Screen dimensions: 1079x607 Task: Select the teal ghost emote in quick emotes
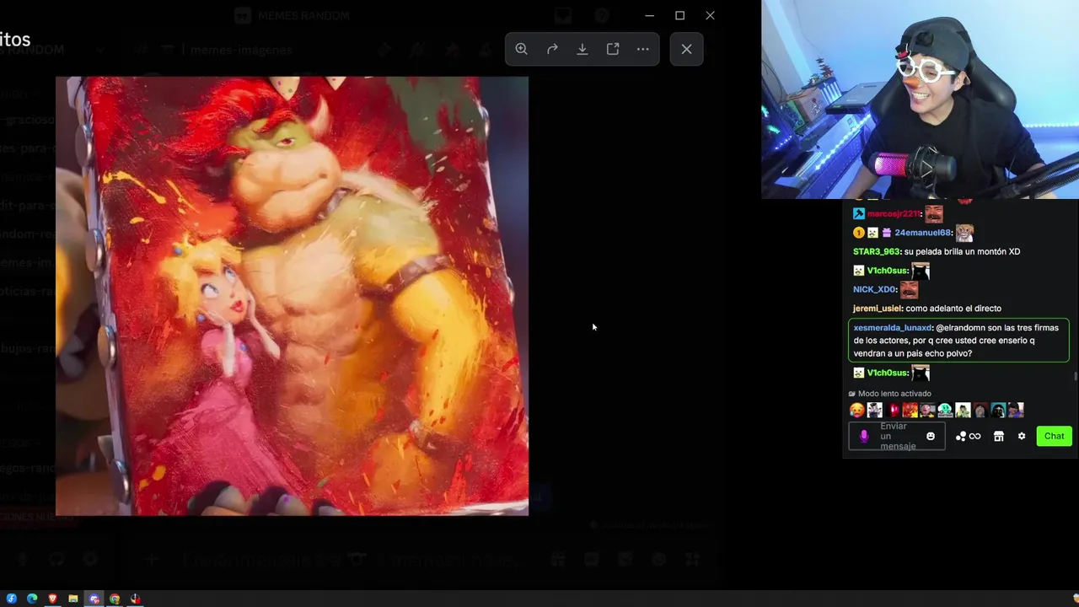pos(945,411)
